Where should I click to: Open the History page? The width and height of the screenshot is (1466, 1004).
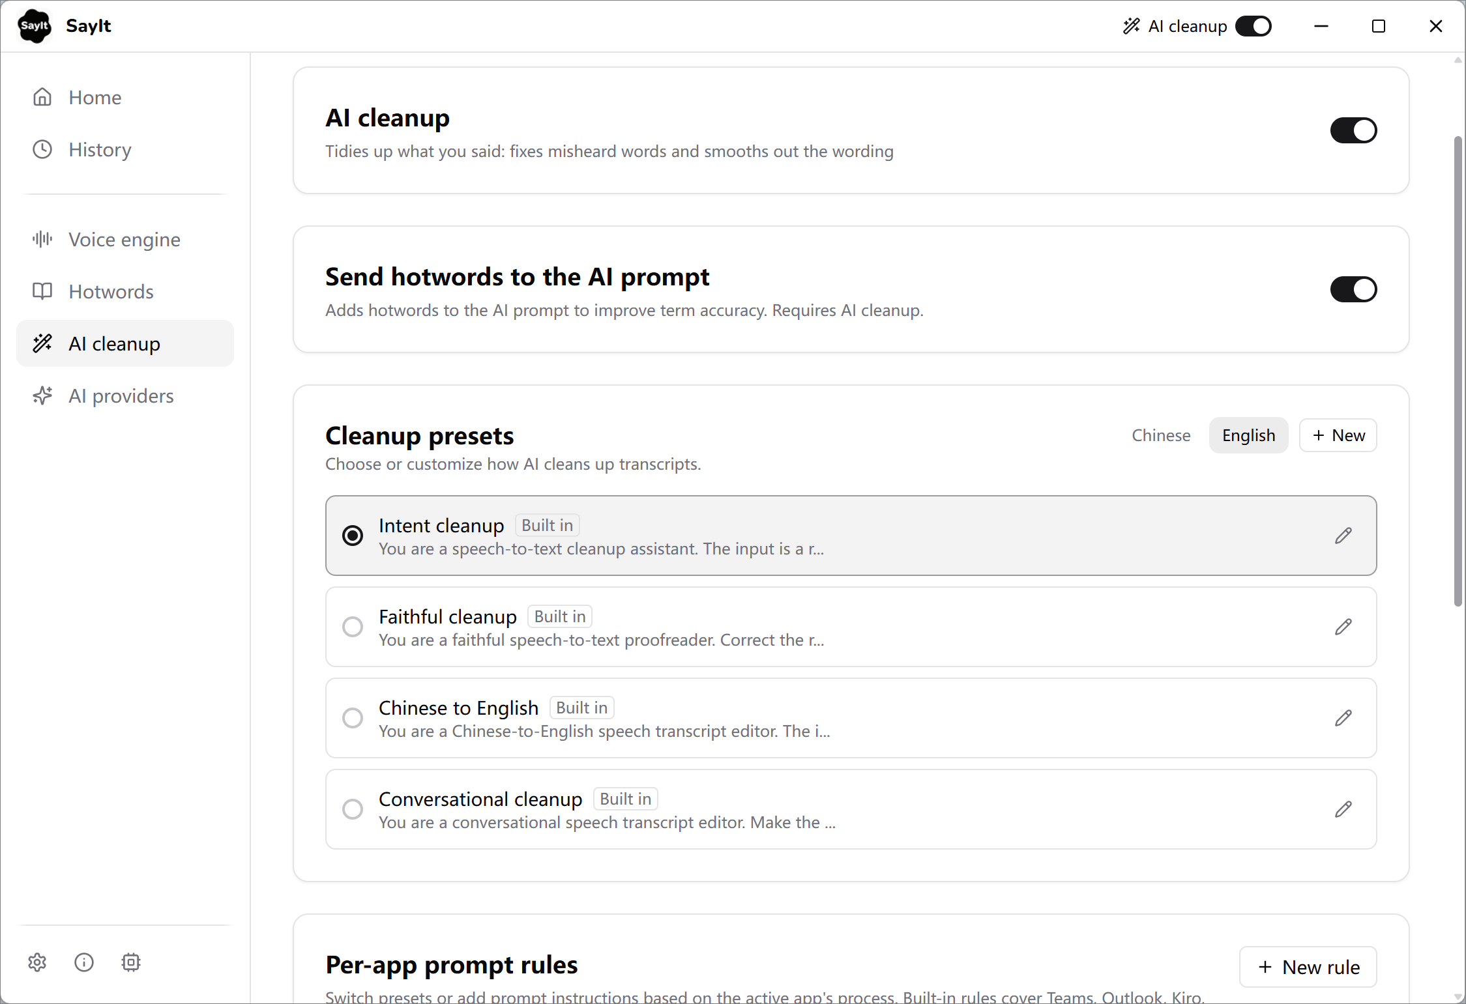point(125,149)
